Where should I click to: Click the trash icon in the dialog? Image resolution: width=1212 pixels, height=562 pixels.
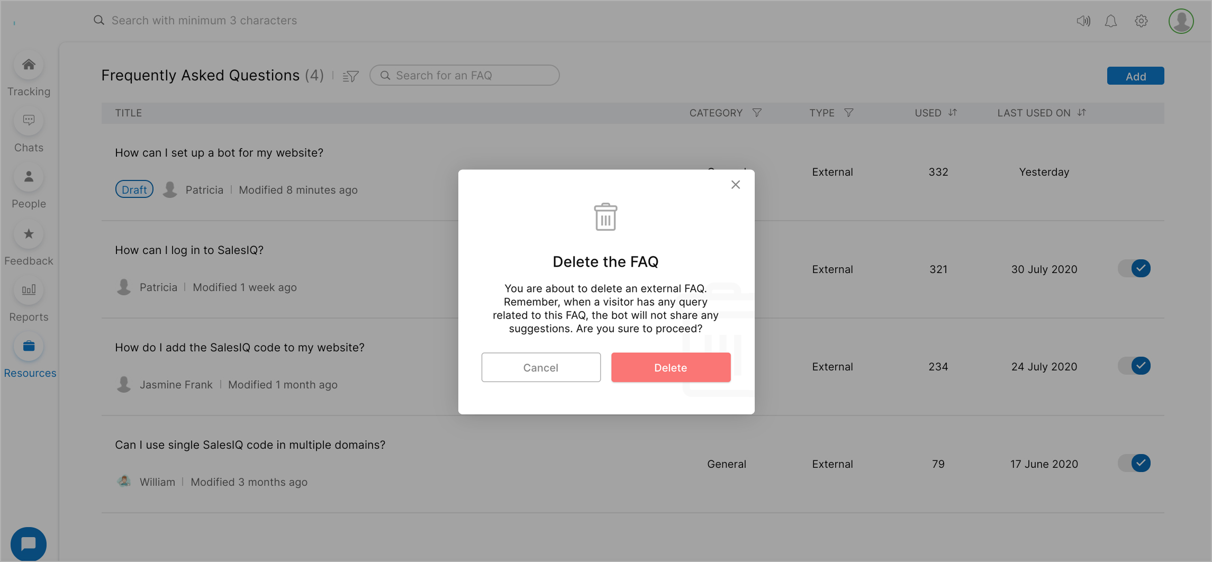pyautogui.click(x=606, y=217)
